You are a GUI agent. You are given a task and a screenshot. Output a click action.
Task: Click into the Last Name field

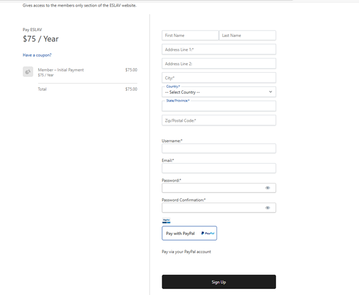247,36
